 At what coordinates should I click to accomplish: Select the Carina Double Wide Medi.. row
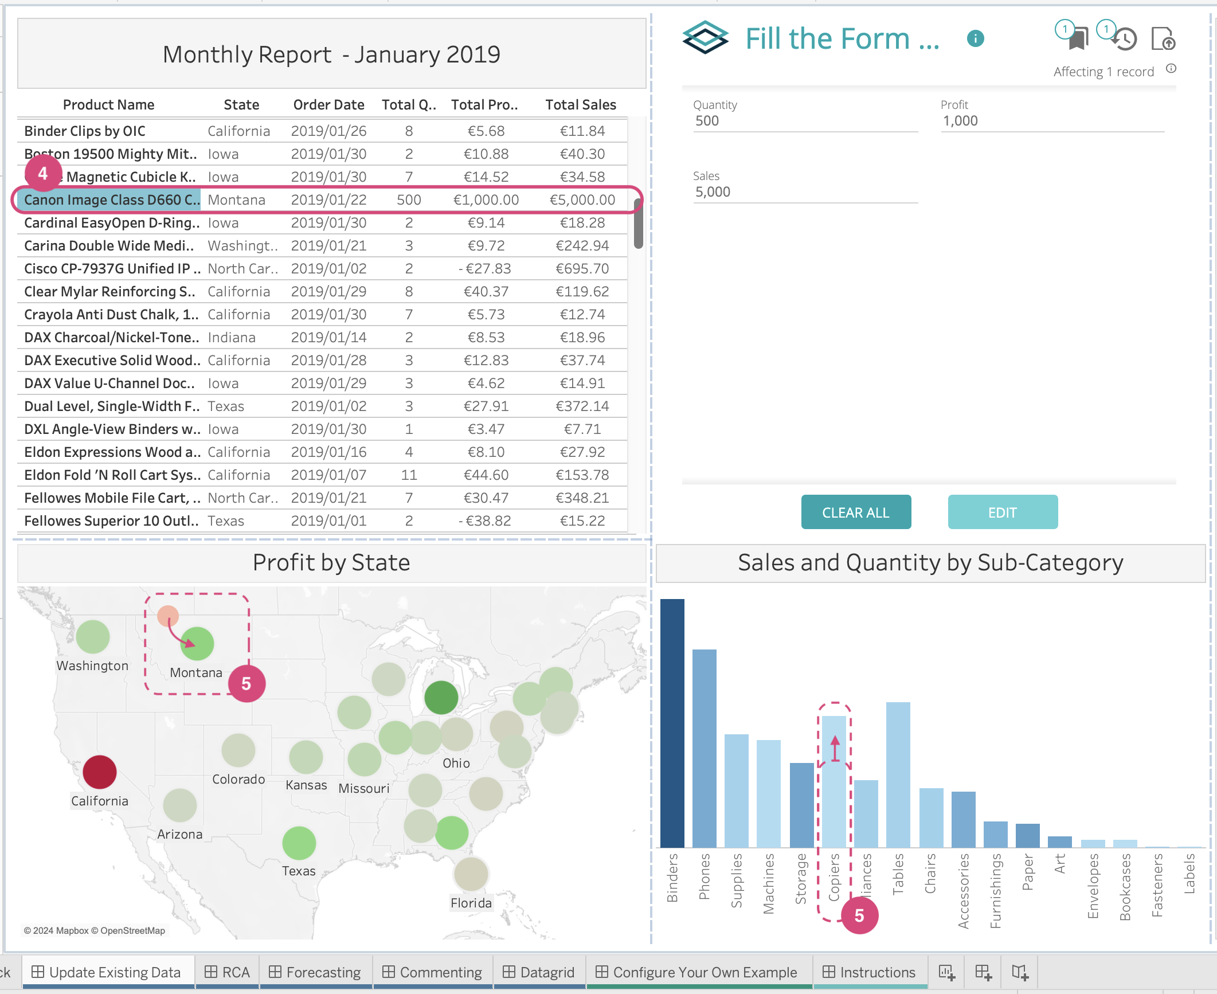(322, 246)
